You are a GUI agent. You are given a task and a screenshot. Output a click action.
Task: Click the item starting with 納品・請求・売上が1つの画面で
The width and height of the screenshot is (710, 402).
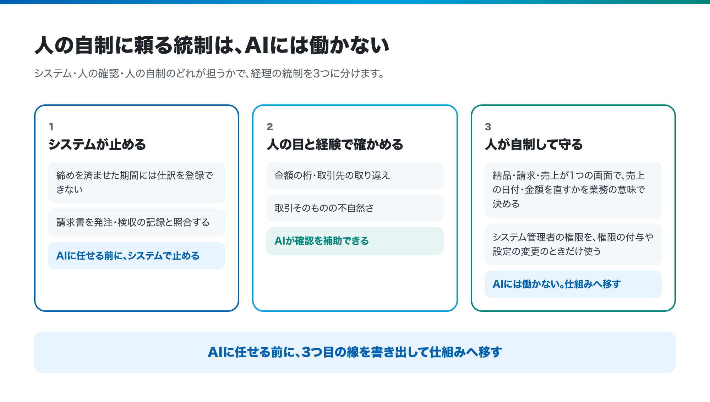click(x=573, y=190)
